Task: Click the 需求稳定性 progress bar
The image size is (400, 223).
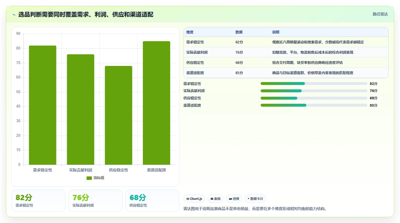Action: tap(314, 84)
